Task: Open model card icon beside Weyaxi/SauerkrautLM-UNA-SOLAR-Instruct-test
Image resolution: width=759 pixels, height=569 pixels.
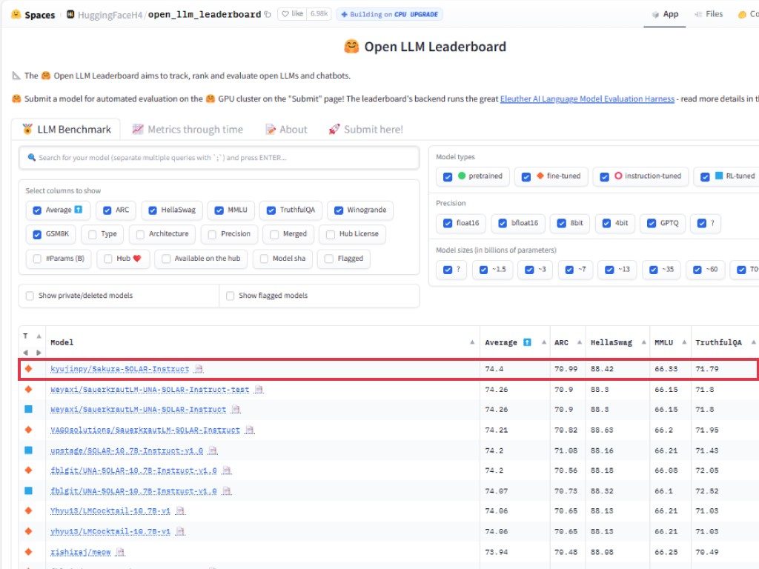Action: (x=259, y=390)
